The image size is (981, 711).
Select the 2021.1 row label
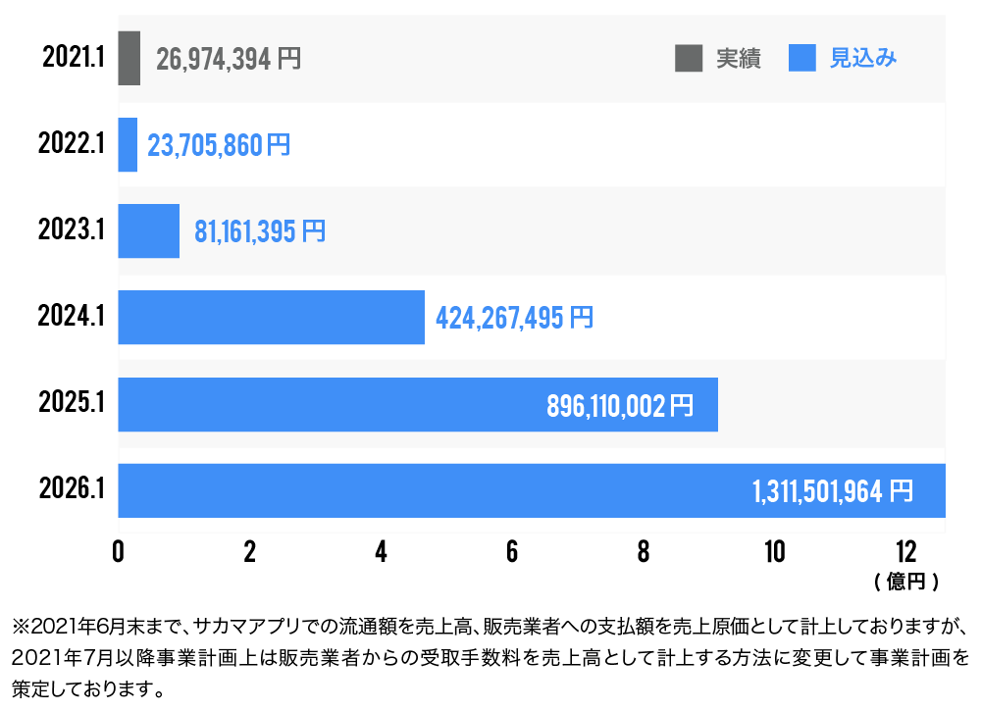74,58
